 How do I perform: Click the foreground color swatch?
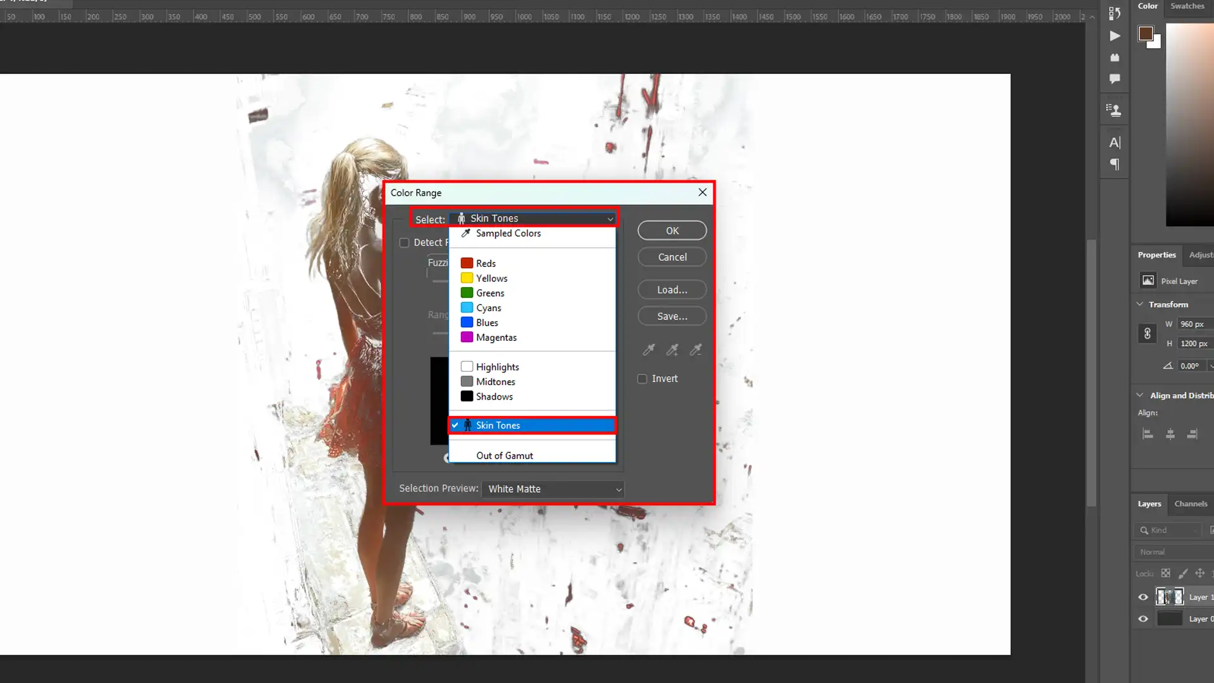click(x=1145, y=34)
